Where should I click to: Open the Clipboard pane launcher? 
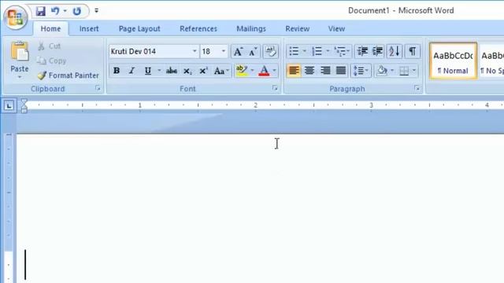coord(98,88)
